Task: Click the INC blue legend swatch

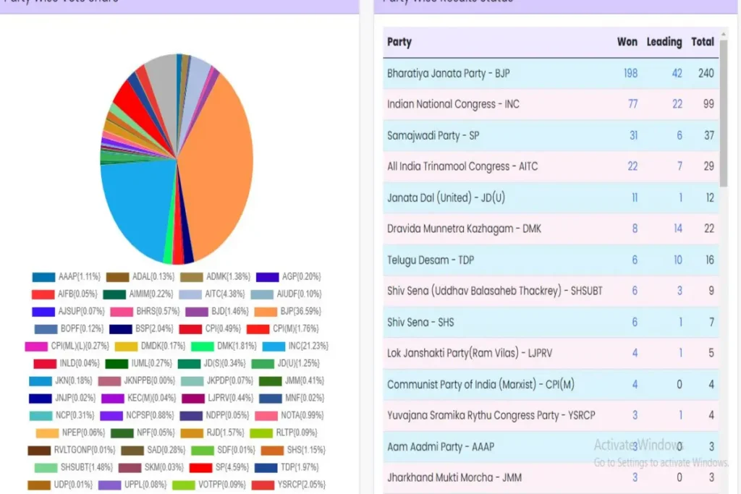Action: click(x=274, y=346)
